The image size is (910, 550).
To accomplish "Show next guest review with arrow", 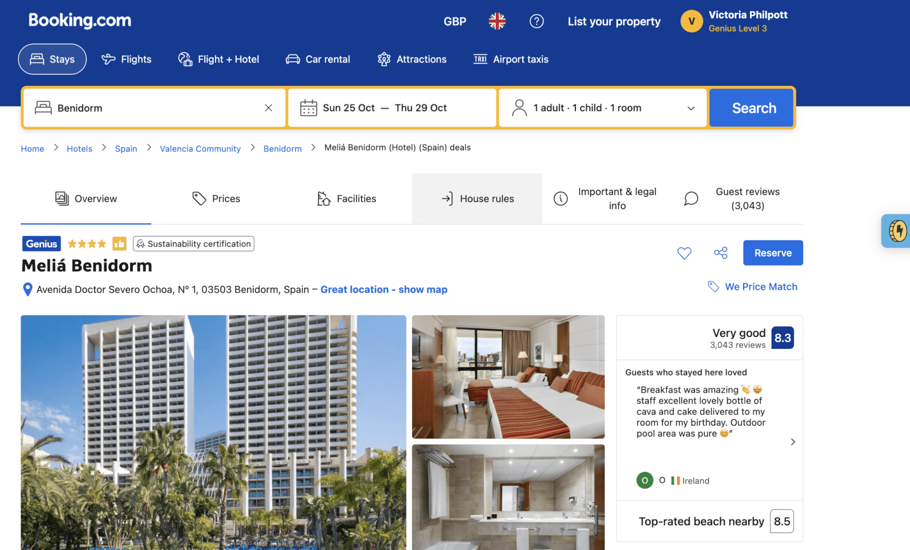I will pos(793,442).
